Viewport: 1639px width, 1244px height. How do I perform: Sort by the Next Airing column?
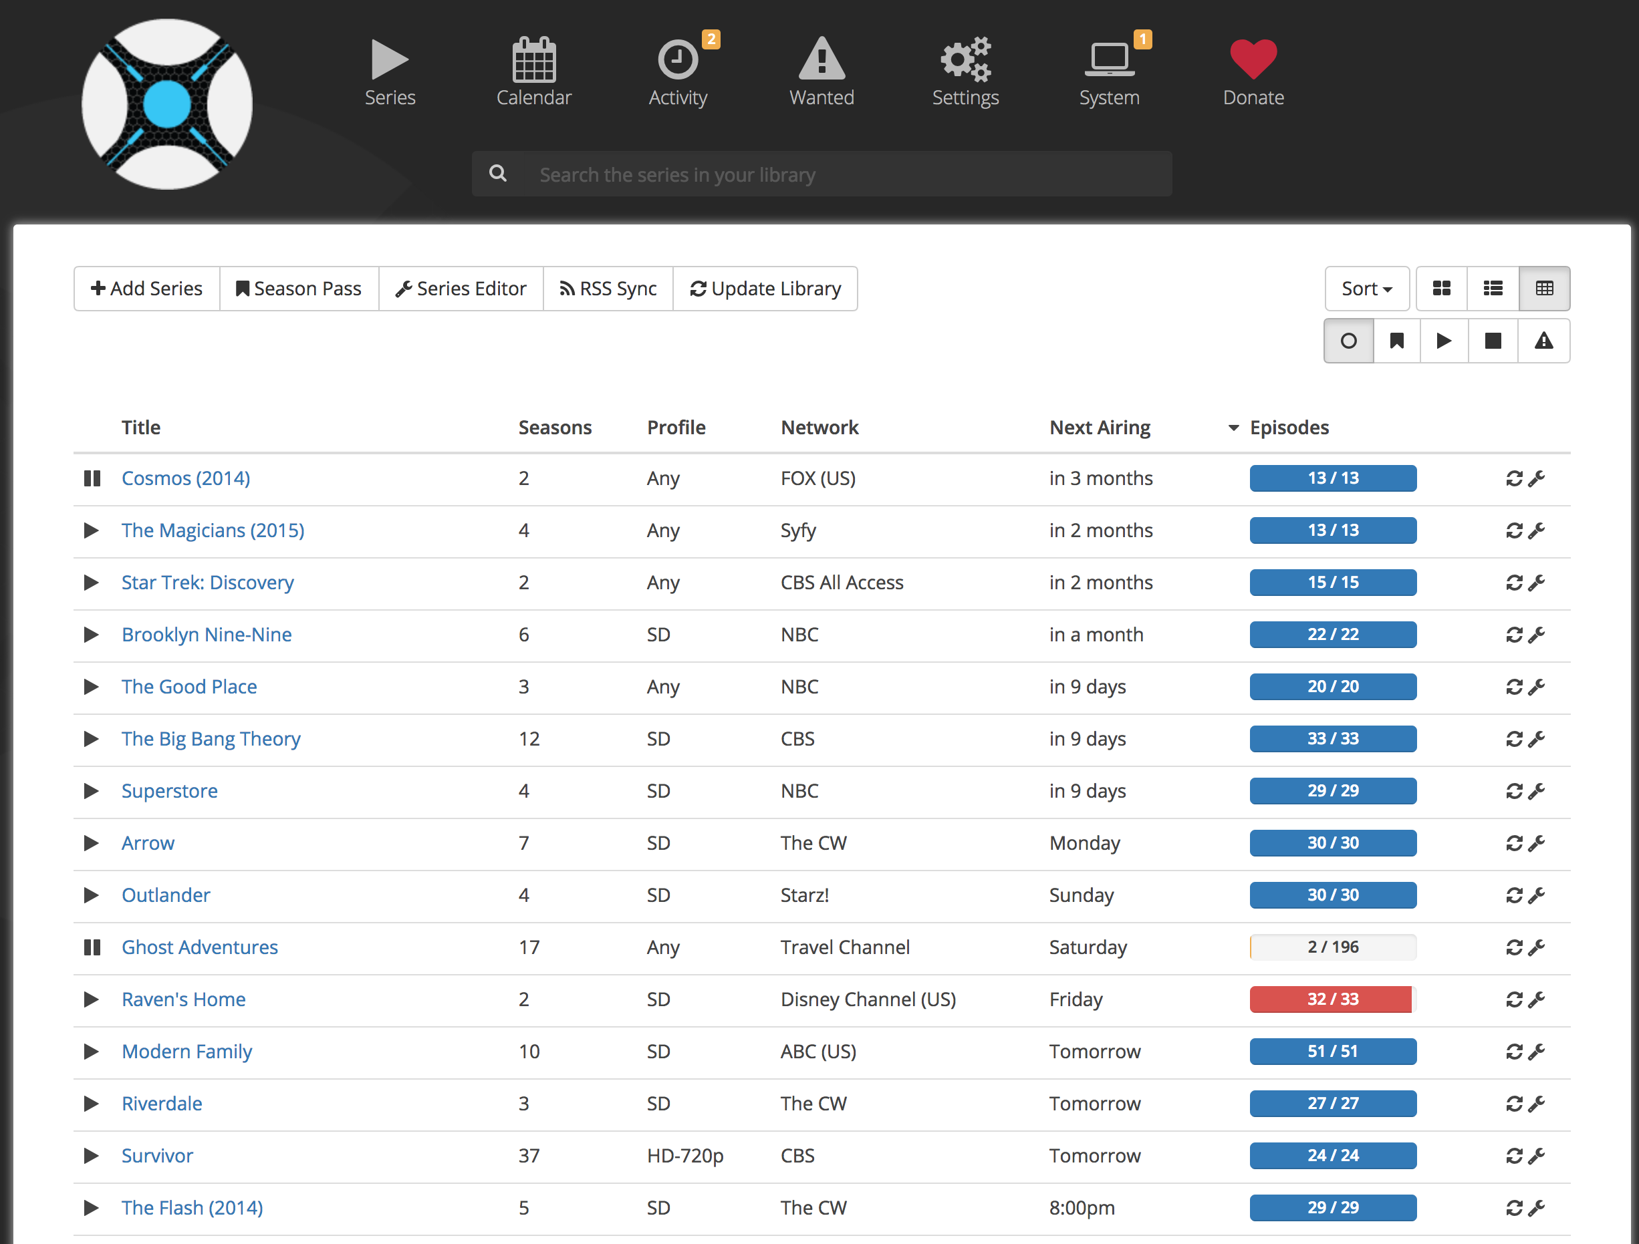(x=1100, y=428)
